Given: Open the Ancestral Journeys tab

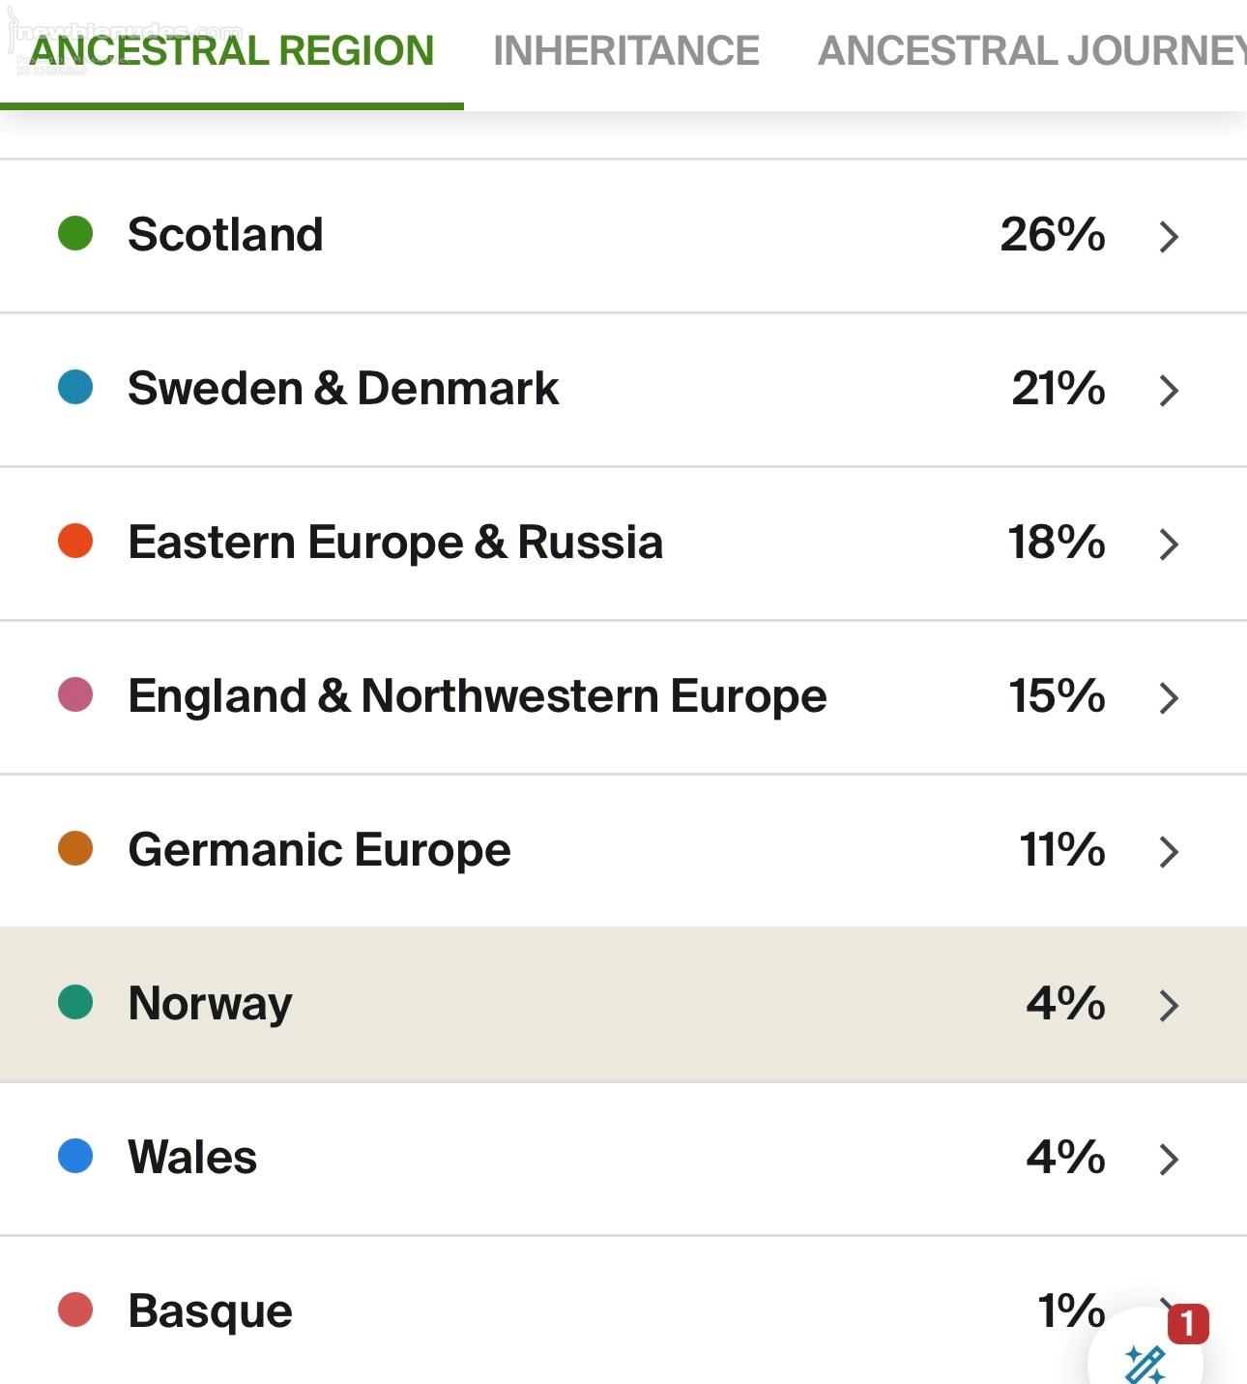Looking at the screenshot, I should (x=1031, y=51).
